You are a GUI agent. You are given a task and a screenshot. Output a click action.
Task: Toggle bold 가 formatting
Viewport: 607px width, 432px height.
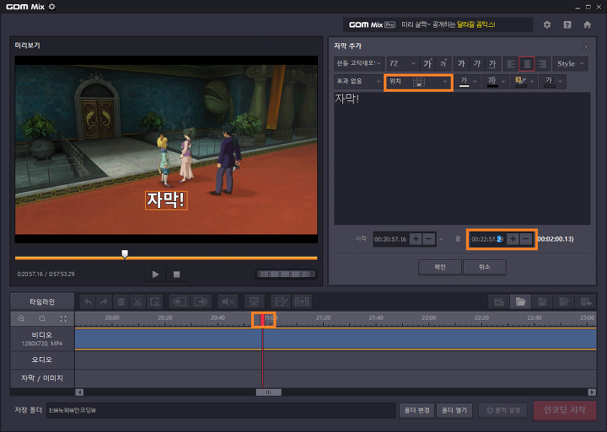pos(461,63)
